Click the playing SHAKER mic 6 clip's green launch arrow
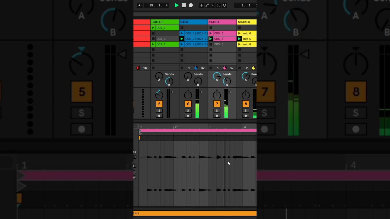Screen dimensions: 390x219 coord(239,39)
